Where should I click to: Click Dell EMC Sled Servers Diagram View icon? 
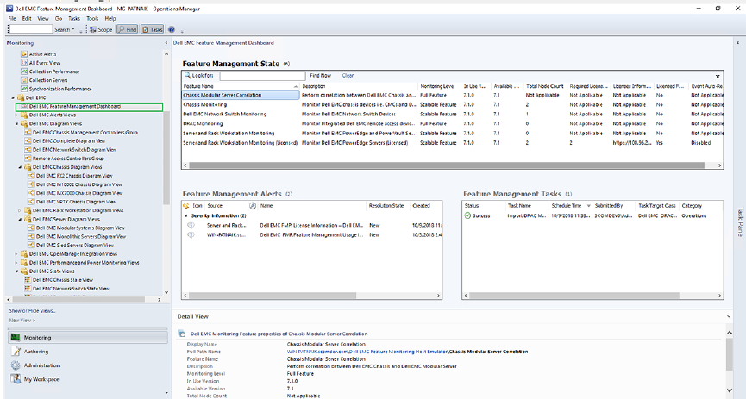pos(31,246)
